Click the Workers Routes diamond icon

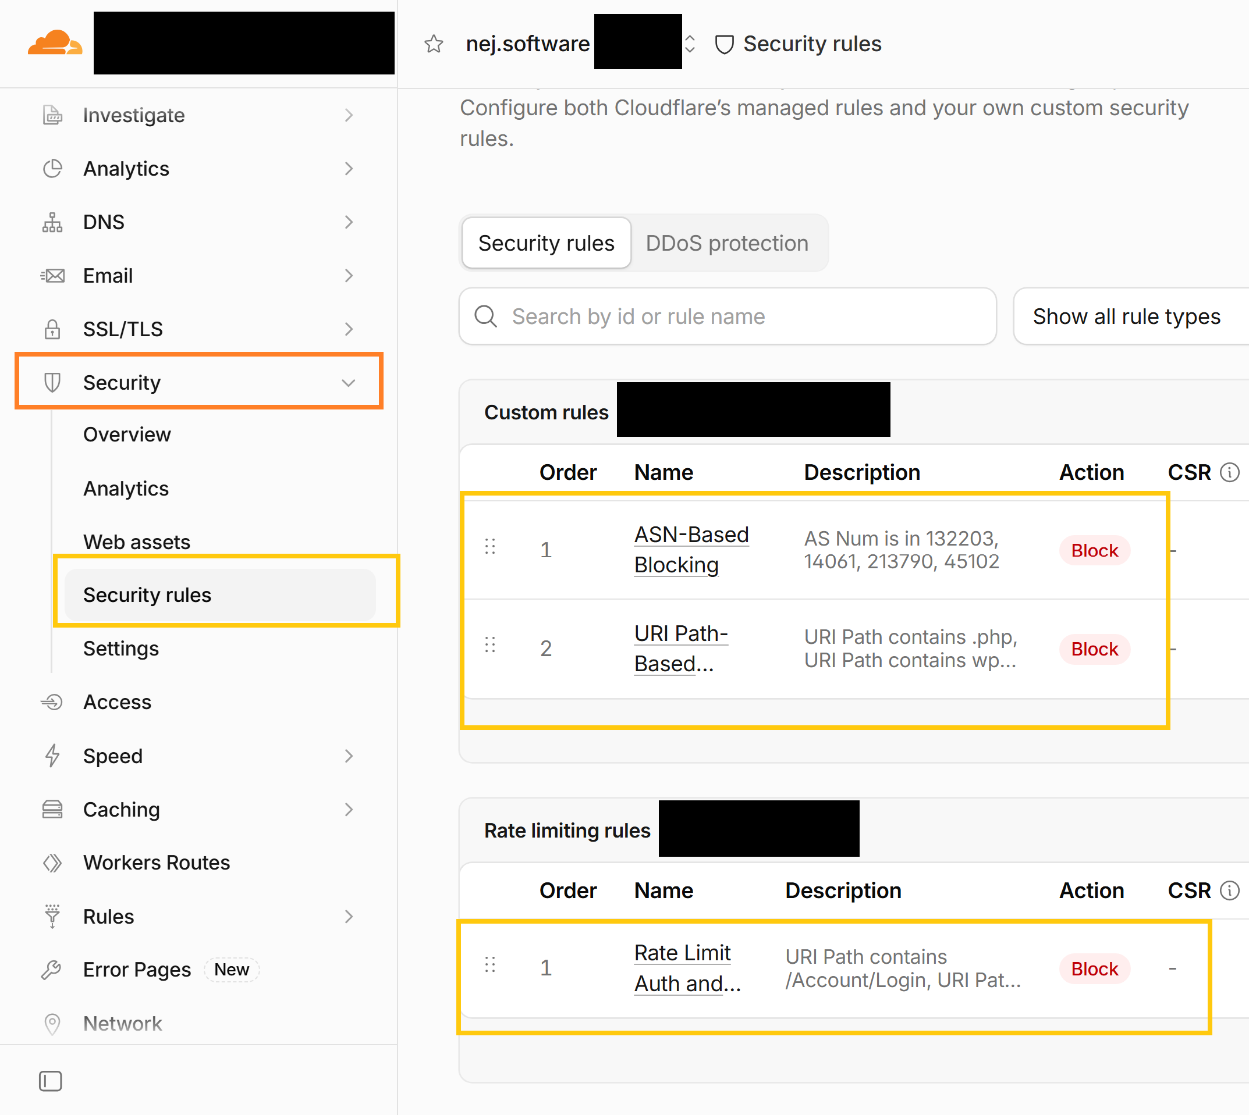point(53,863)
